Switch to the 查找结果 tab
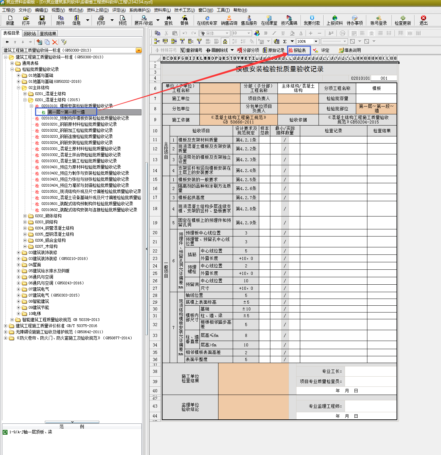The width and height of the screenshot is (441, 455). pyautogui.click(x=48, y=34)
